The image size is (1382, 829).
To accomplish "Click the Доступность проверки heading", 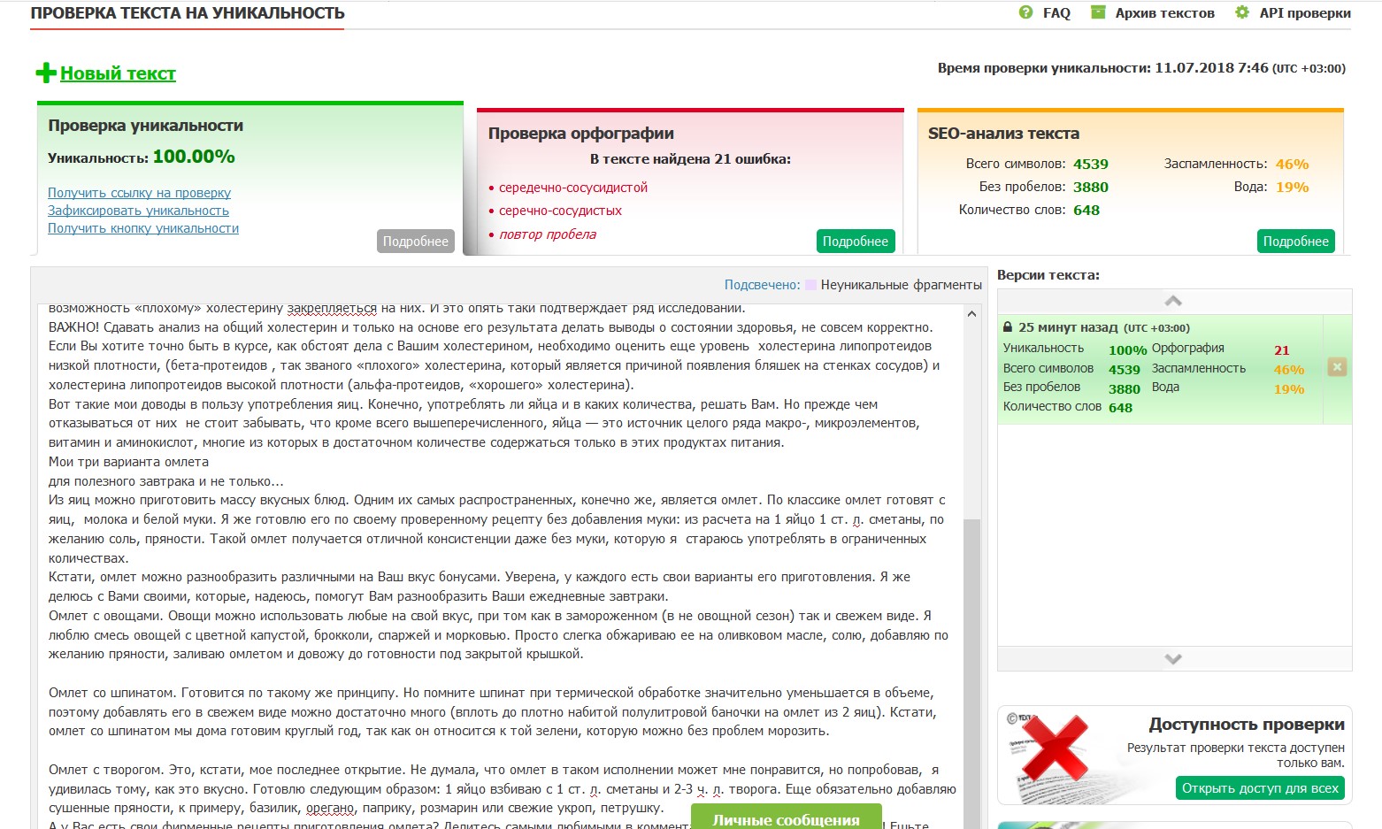I will pos(1247,725).
